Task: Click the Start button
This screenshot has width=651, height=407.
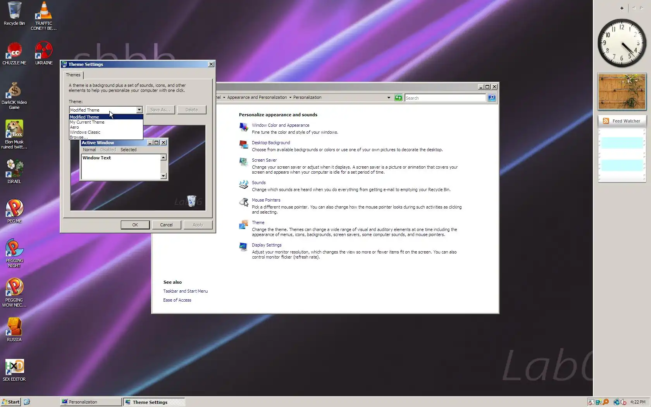Action: tap(10, 402)
